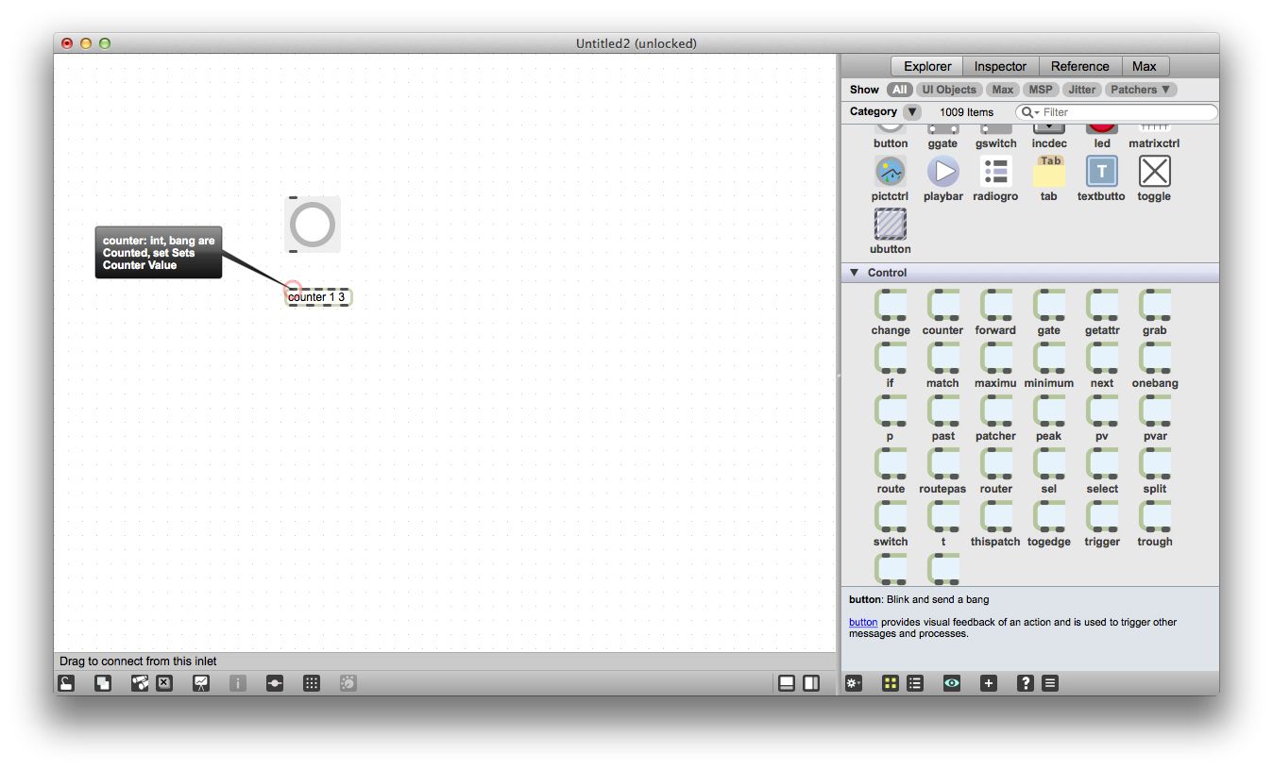Image resolution: width=1273 pixels, height=770 pixels.
Task: Open the Reference tab
Action: [x=1079, y=66]
